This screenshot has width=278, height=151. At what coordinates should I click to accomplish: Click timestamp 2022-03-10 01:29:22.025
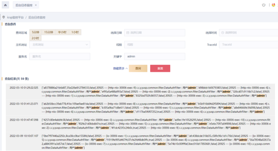(x=24, y=88)
